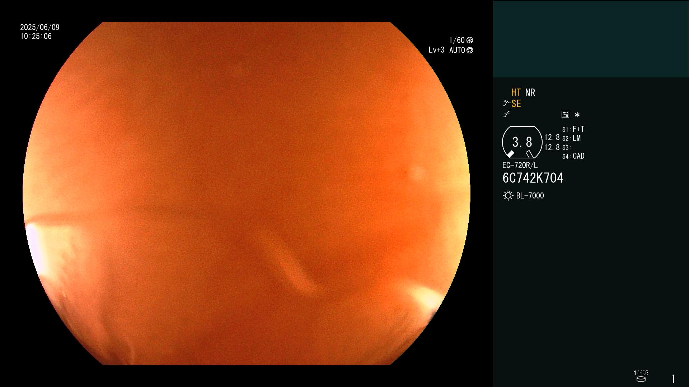Click the remaining image count 14496
The height and width of the screenshot is (387, 689).
point(641,373)
